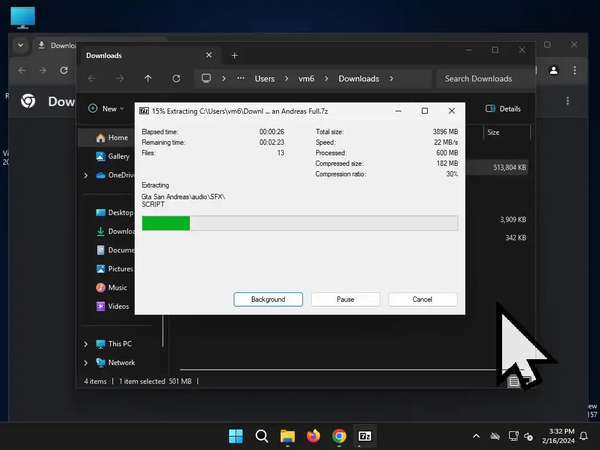This screenshot has width=600, height=450.
Task: Expand the This PC node
Action: tap(86, 344)
